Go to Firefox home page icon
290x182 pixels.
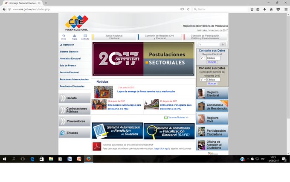coord(271,9)
